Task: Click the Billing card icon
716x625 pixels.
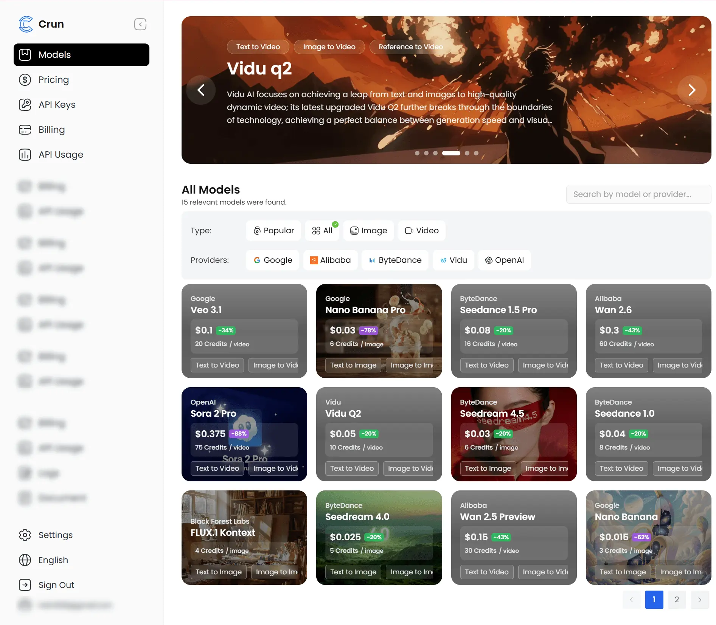Action: [25, 130]
